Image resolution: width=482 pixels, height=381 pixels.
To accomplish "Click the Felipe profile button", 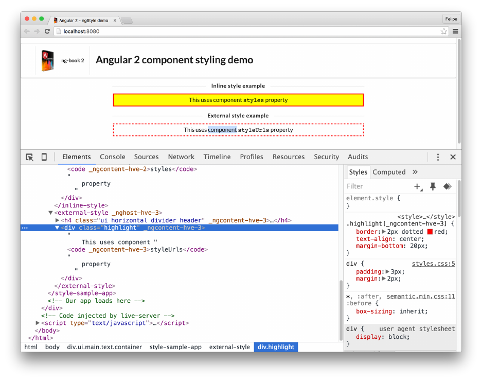I will [x=451, y=19].
